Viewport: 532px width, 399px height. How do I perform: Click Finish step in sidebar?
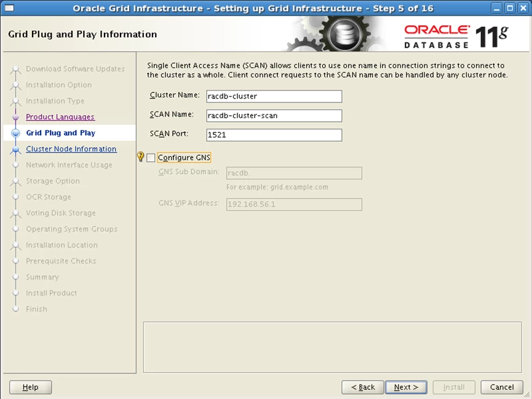click(x=37, y=309)
